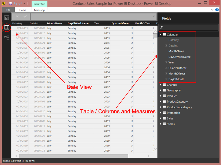Click the vertical scrollbar thumb
221x165 pixels.
pyautogui.click(x=155, y=35)
